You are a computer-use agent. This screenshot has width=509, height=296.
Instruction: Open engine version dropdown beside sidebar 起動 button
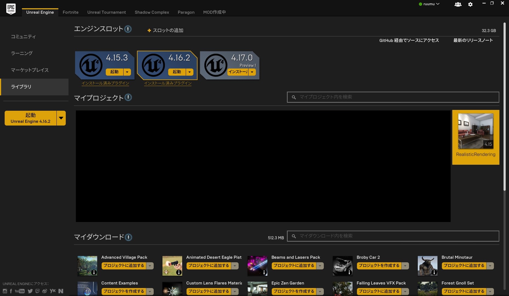pyautogui.click(x=61, y=118)
